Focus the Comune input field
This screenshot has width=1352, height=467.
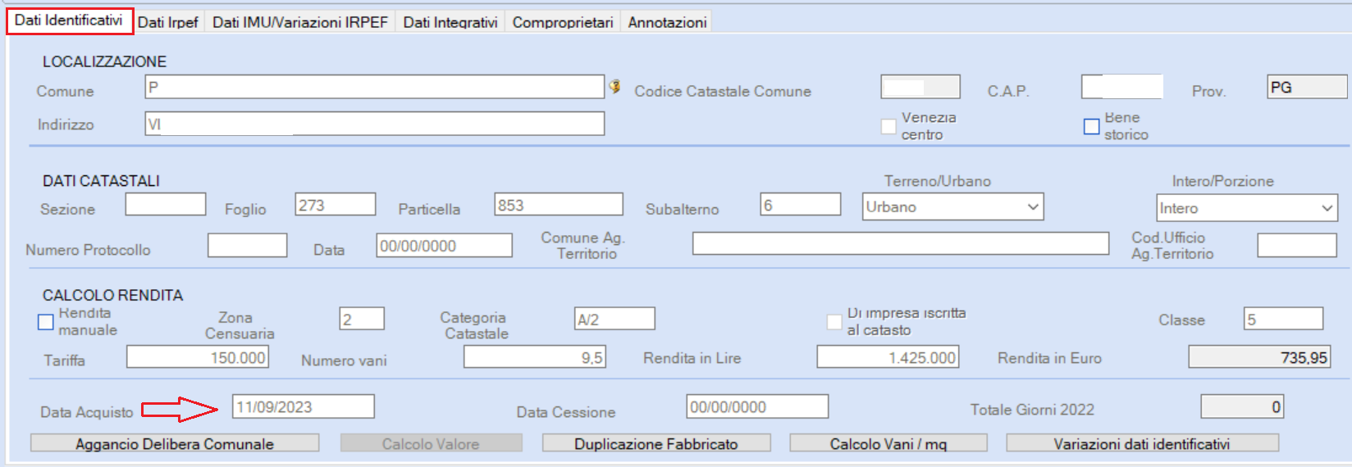pos(375,87)
